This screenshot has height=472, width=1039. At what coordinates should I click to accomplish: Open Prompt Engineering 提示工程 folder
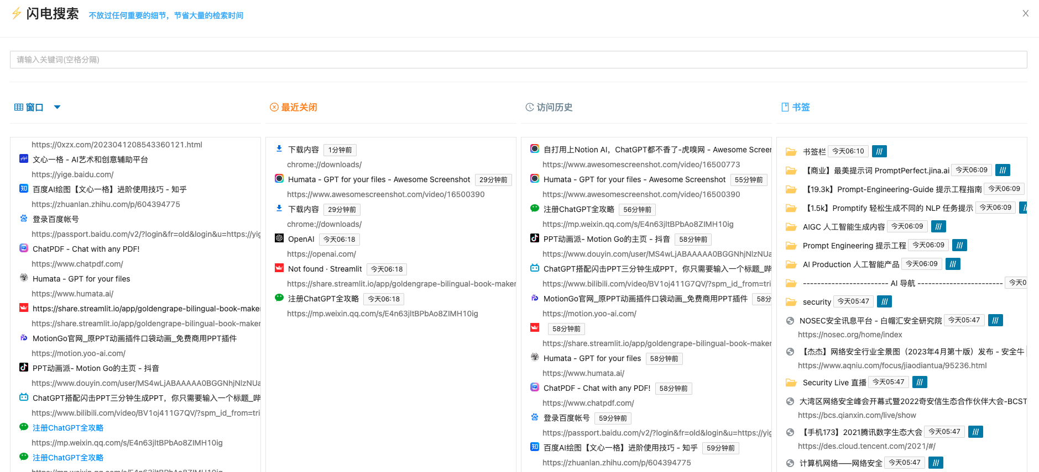854,246
